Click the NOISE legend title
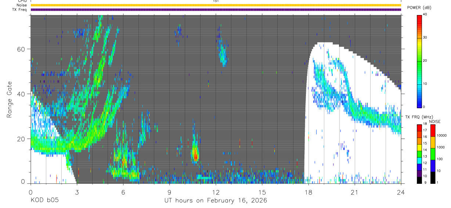 tap(435, 121)
